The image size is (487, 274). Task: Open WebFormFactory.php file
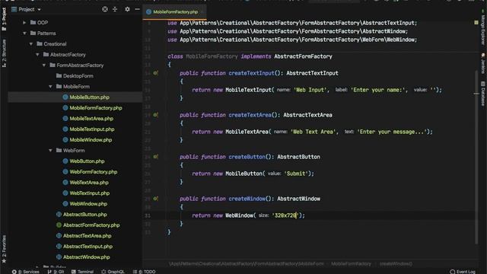pyautogui.click(x=90, y=172)
